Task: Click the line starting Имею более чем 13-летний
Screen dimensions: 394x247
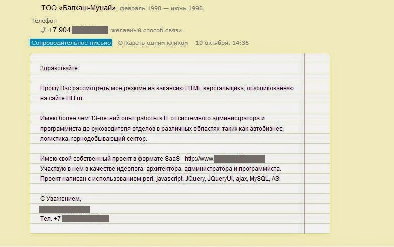Action: pyautogui.click(x=152, y=118)
